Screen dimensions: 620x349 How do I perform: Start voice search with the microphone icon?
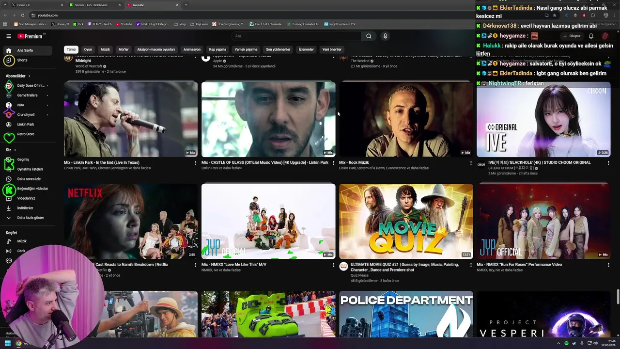tap(385, 36)
